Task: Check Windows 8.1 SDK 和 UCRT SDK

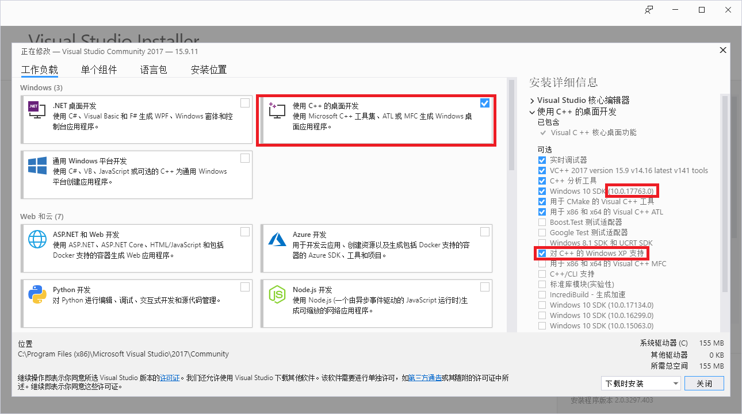Action: click(542, 243)
